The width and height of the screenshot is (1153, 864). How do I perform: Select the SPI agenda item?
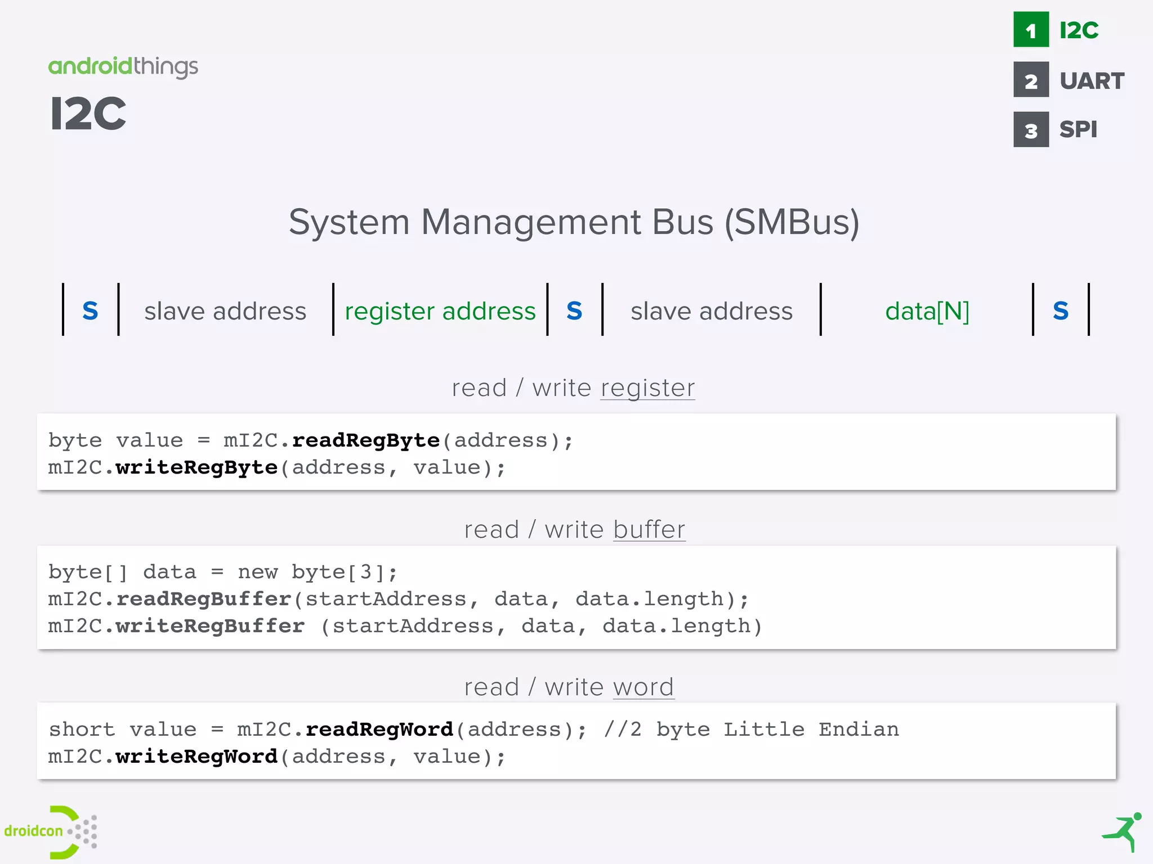click(1078, 130)
